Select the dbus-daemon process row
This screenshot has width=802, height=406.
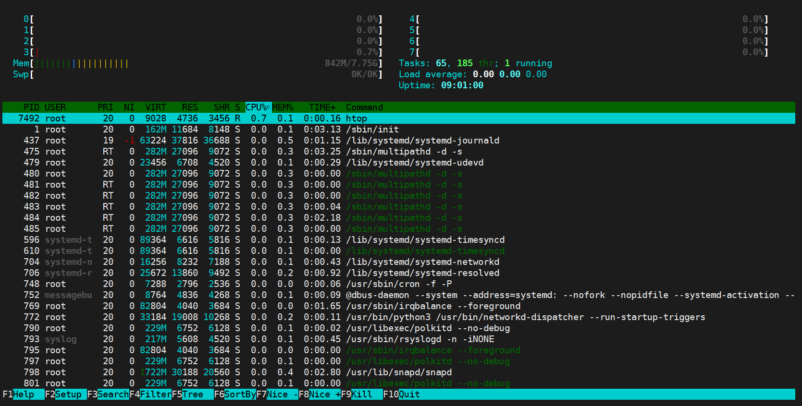399,295
